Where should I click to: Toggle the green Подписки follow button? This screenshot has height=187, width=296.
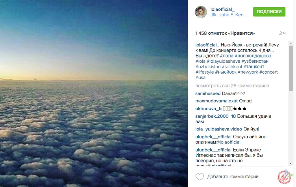click(x=269, y=12)
